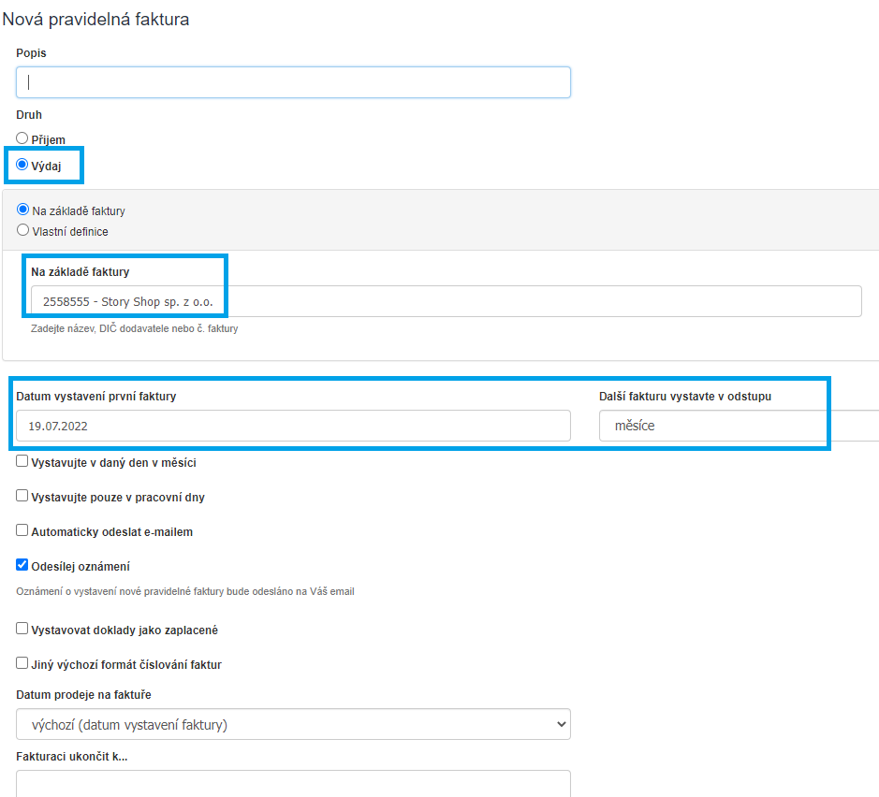The image size is (879, 797).
Task: Click the Vystavujte pouze v pracovní dny label
Action: (x=118, y=498)
